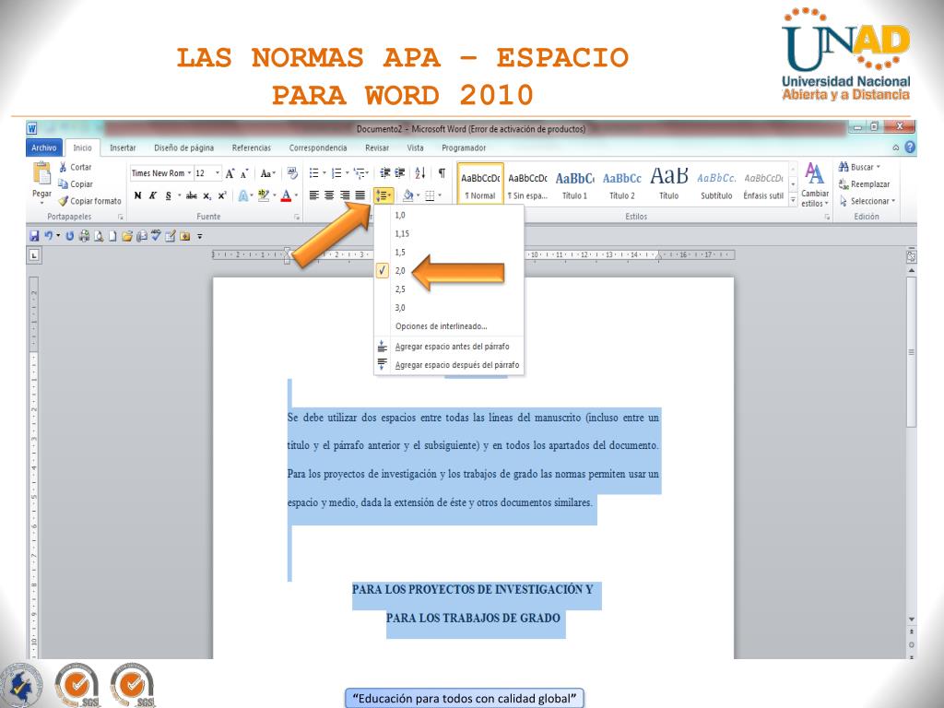Click Agregar espacio antes del párrafo

[x=449, y=347]
